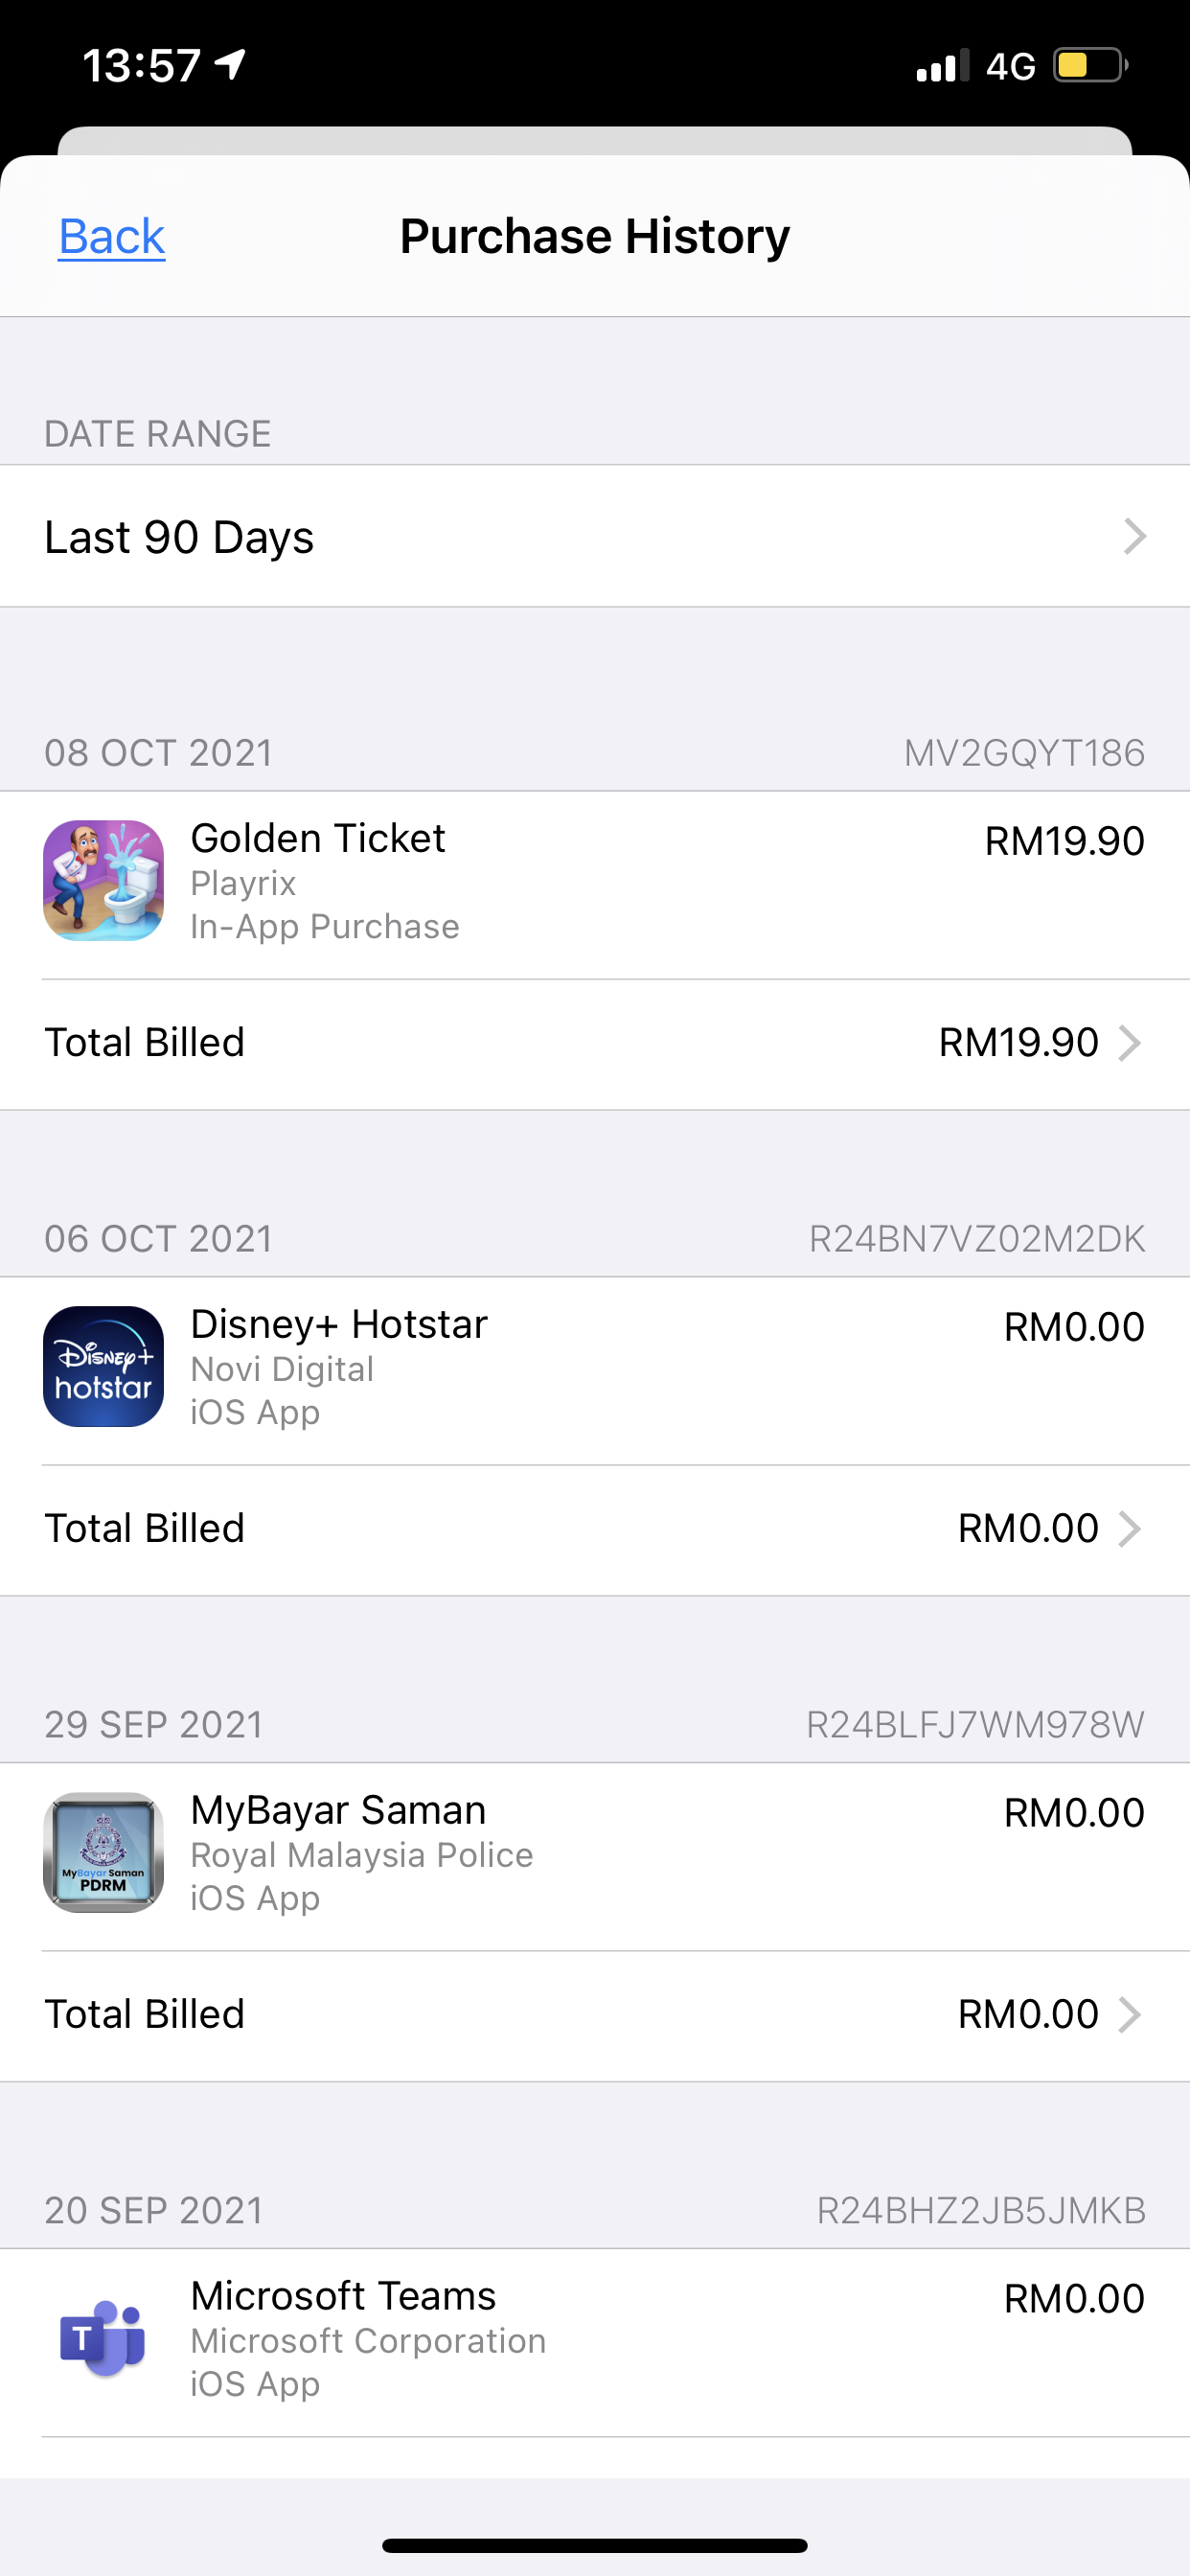This screenshot has width=1190, height=2576.
Task: Tap the Microsoft Teams app icon
Action: [x=103, y=2338]
